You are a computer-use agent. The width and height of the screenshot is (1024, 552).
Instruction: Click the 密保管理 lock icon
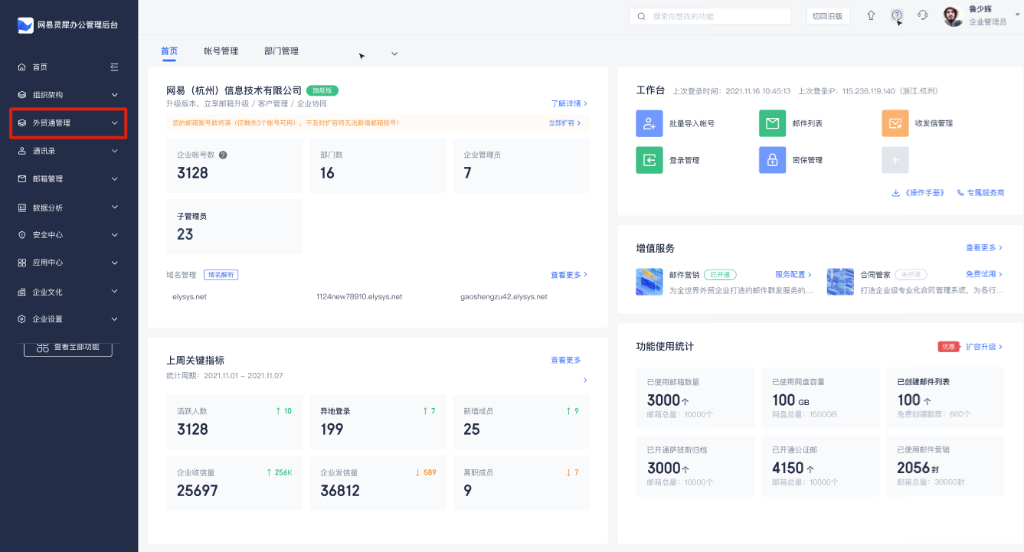click(772, 160)
